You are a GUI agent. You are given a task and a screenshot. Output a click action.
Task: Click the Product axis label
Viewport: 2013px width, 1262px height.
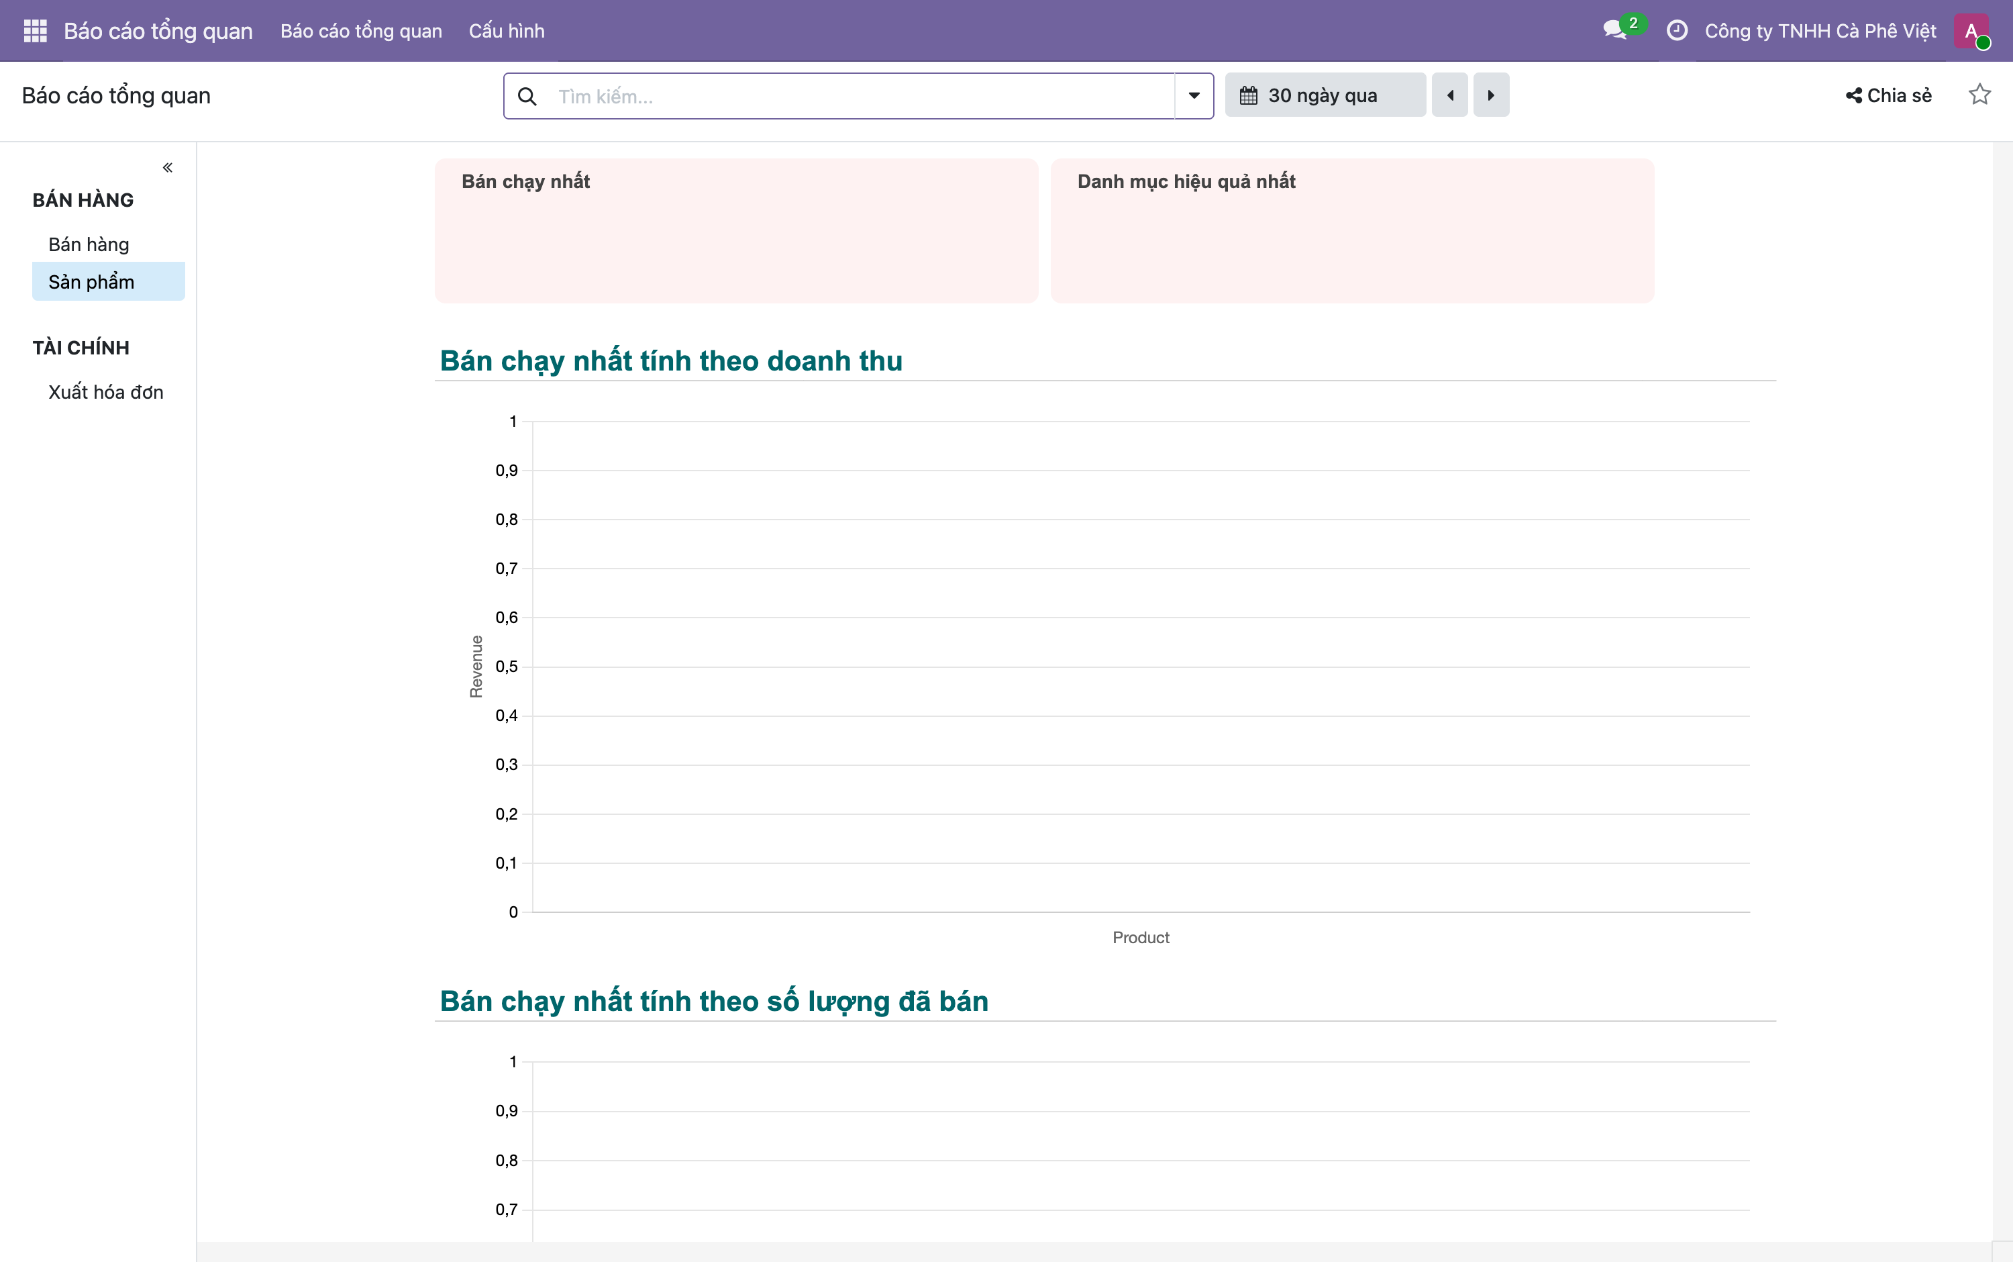(1141, 937)
